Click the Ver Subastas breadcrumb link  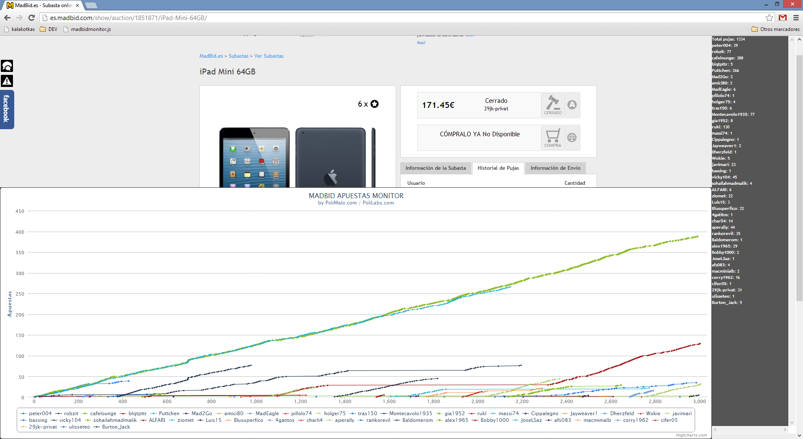(x=269, y=56)
